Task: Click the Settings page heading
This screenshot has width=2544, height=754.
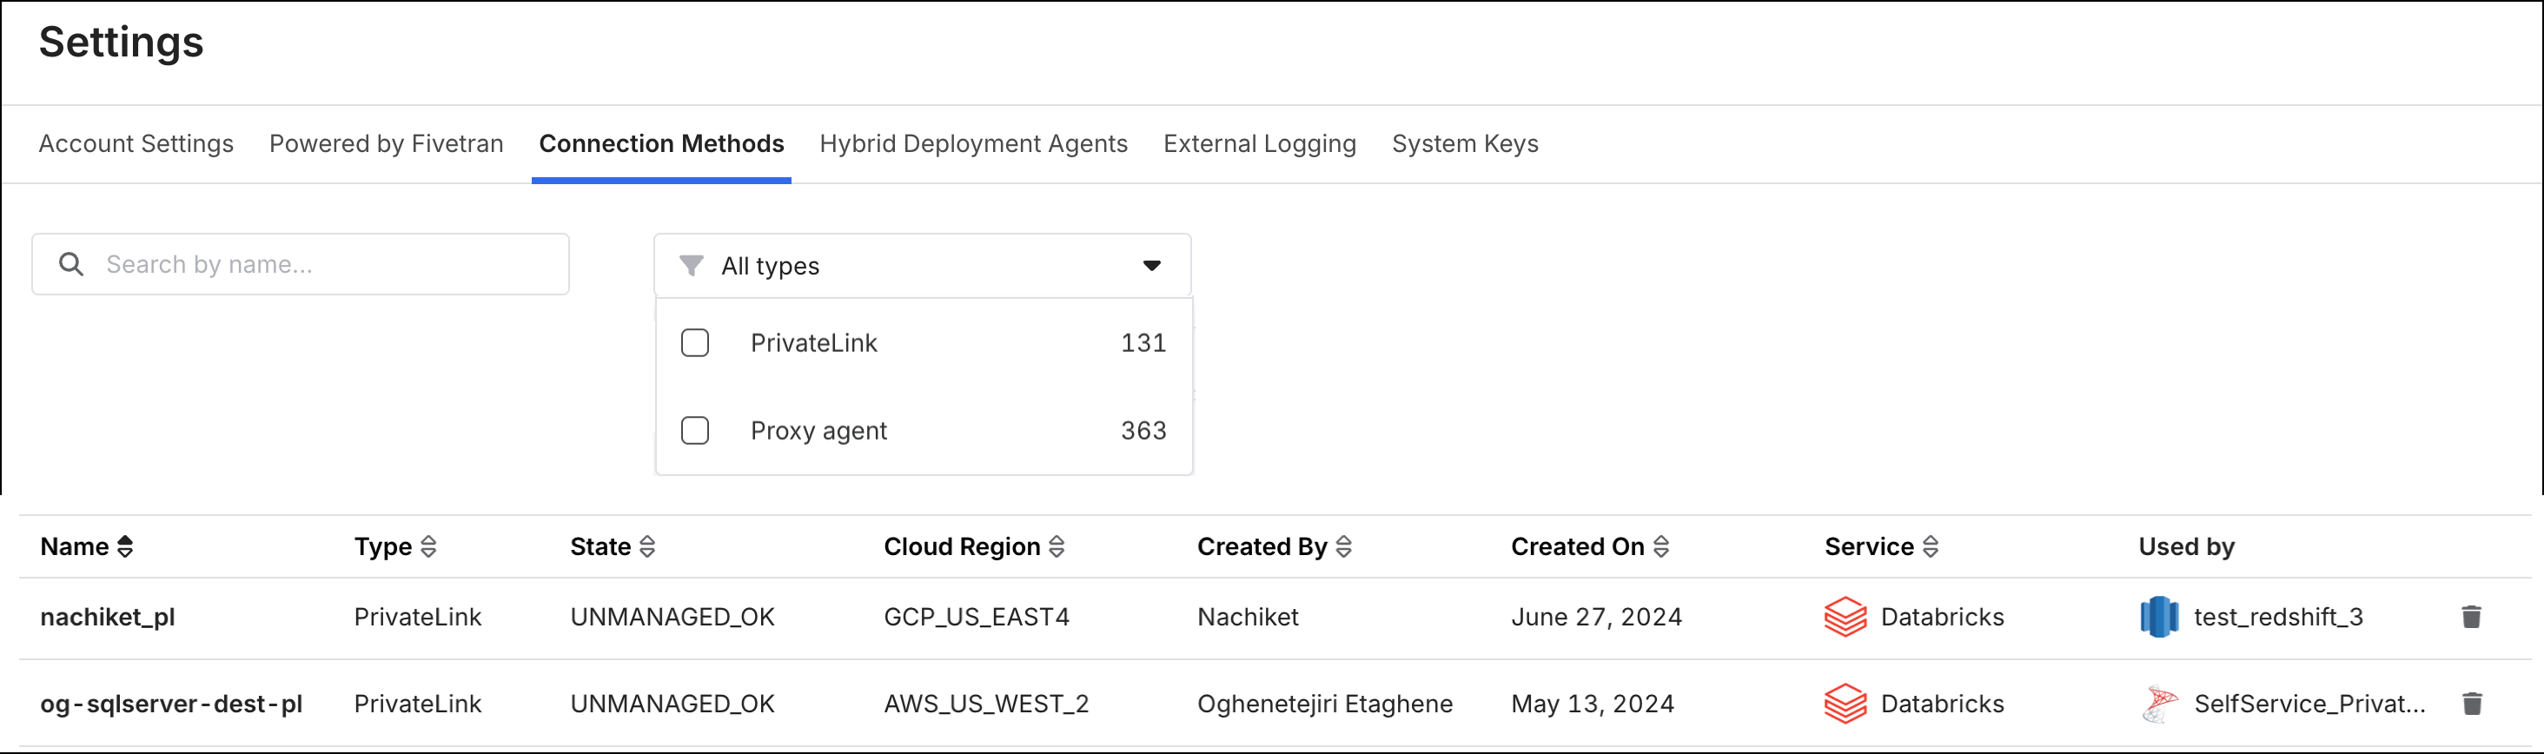Action: [122, 43]
